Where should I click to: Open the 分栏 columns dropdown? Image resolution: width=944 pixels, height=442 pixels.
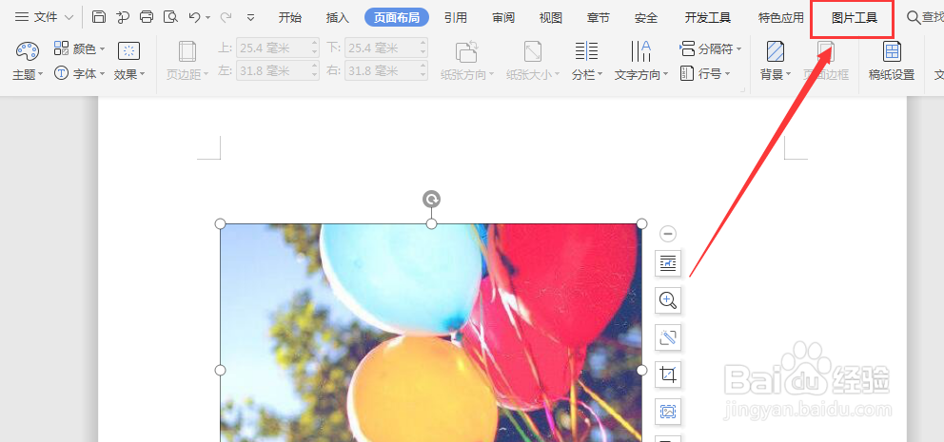pos(587,62)
